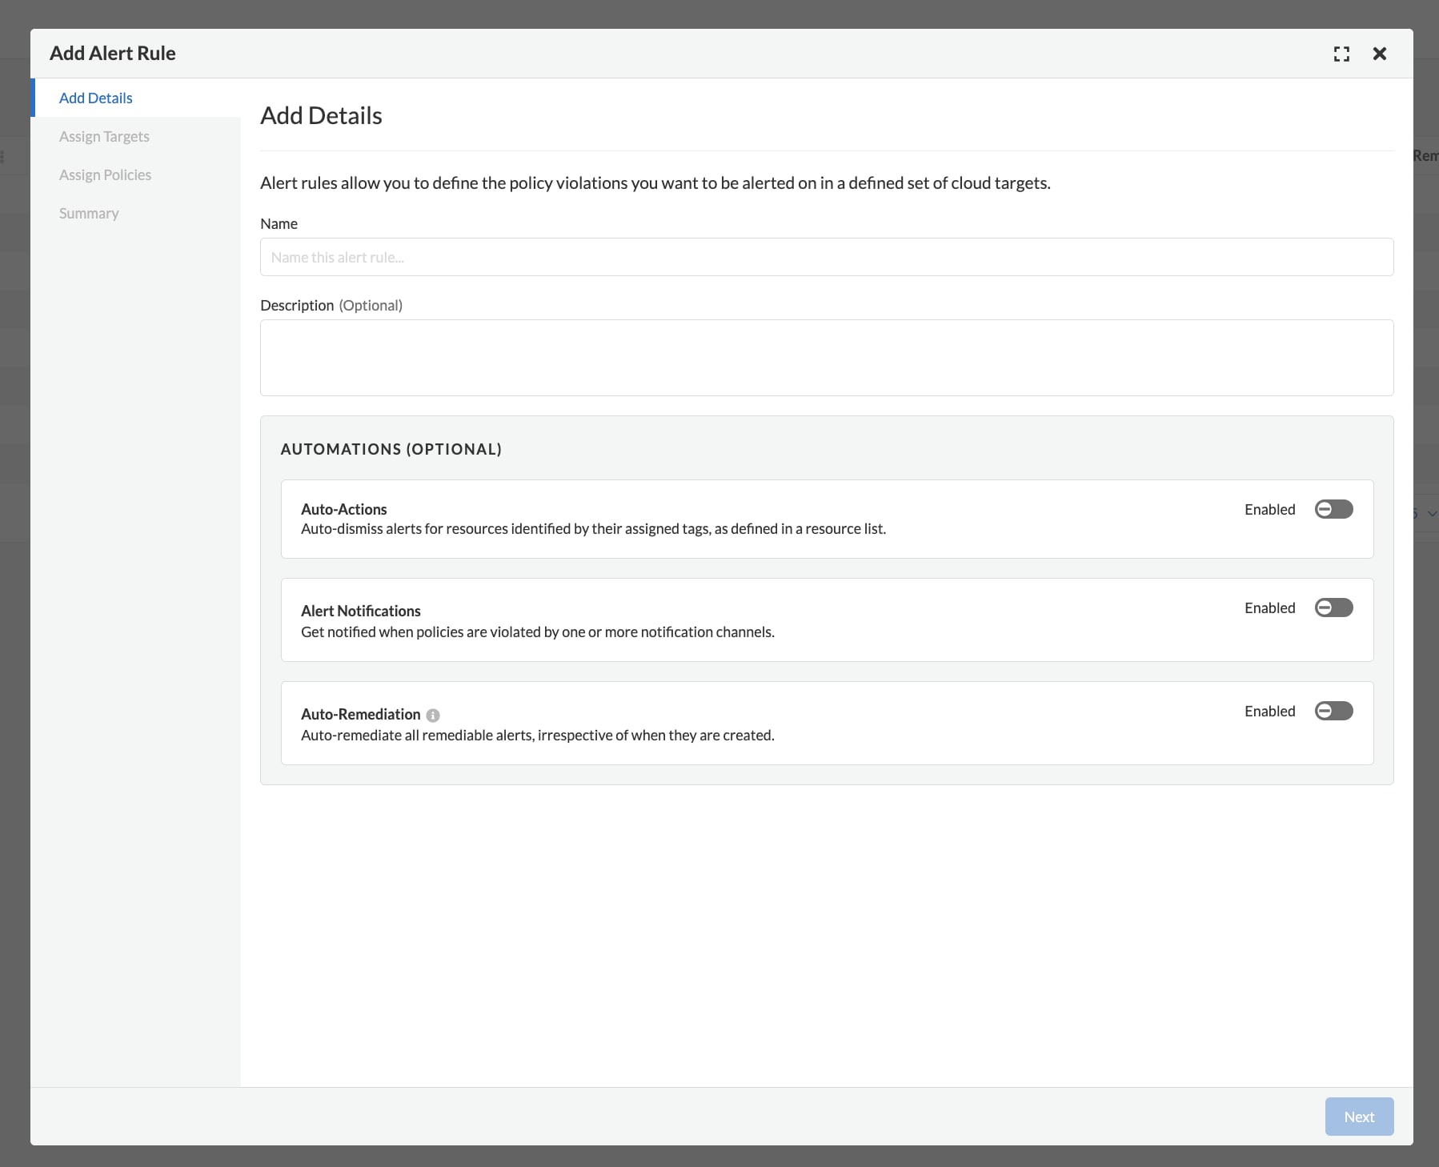
Task: Click the 'Auto-dismiss alerts for resources' description
Action: (594, 528)
